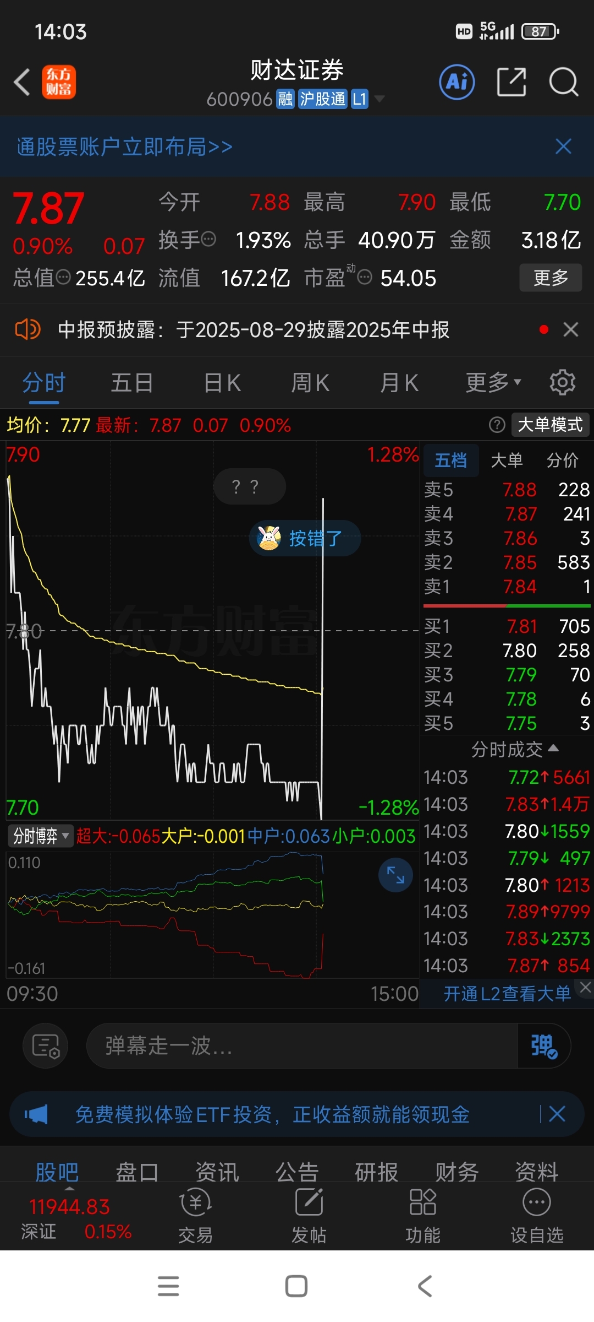This screenshot has height=1322, width=594.
Task: Select the 分时 chart tab
Action: tap(44, 382)
